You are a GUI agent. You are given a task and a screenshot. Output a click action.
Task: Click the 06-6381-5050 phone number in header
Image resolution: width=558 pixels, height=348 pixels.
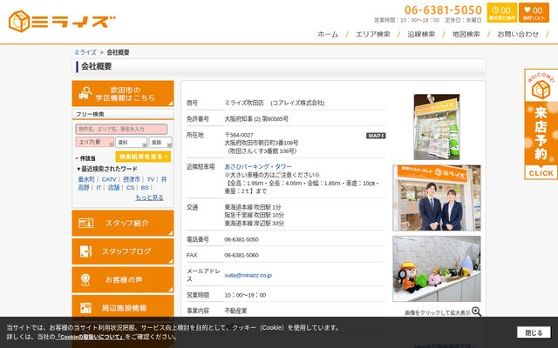pos(443,10)
